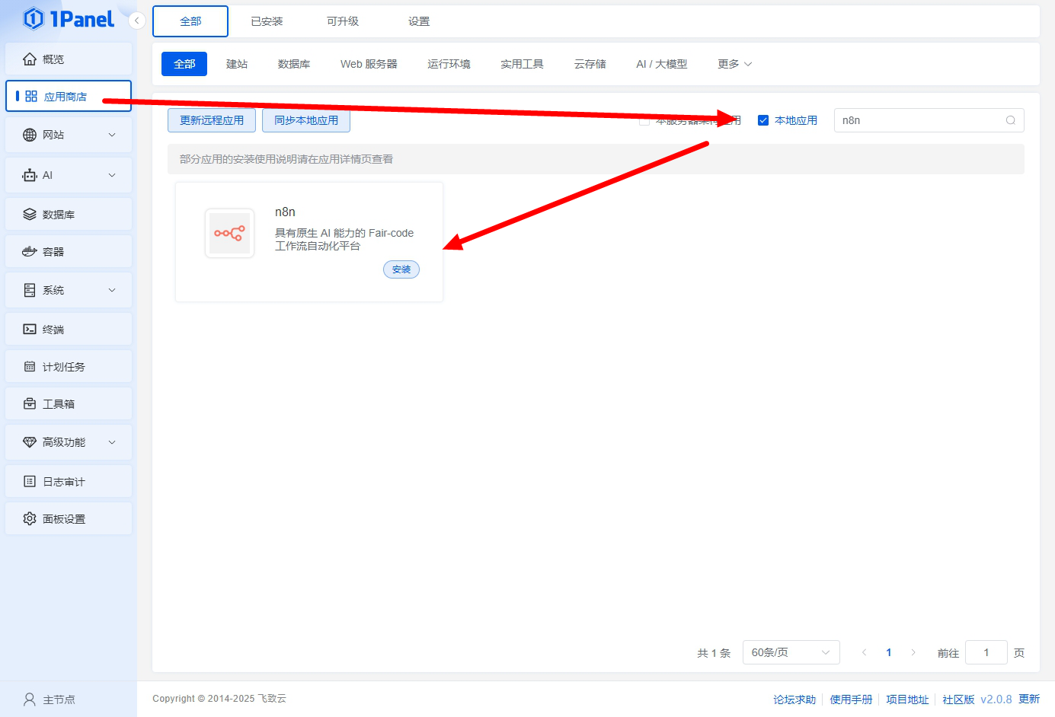
Task: Open the n8n app title
Action: coord(285,212)
